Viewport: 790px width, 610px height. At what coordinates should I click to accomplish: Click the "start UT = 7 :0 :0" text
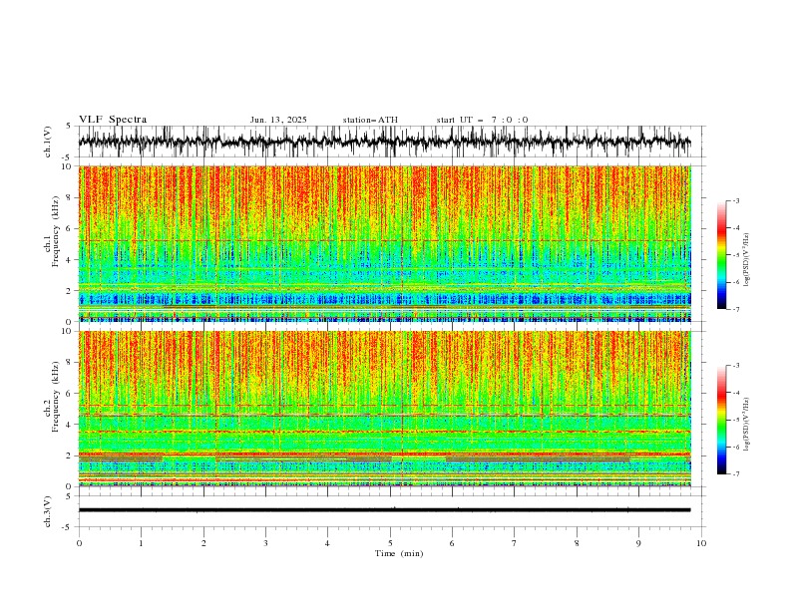coord(482,120)
